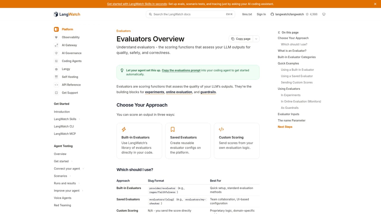381x214 pixels.
Task: Dismiss the orange announcement banner
Action: [375, 4]
